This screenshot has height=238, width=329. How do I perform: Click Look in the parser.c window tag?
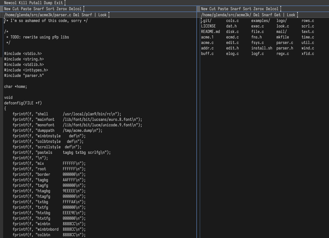click(x=103, y=15)
